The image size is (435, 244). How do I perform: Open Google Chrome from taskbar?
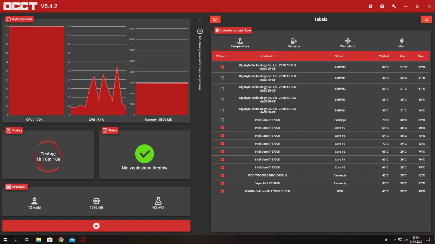[x=61, y=240]
